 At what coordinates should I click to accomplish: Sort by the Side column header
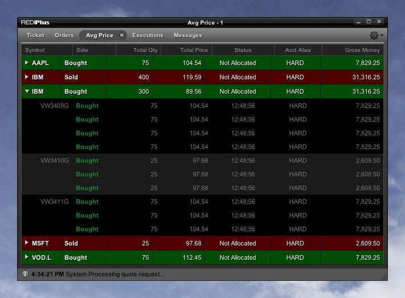[x=95, y=50]
